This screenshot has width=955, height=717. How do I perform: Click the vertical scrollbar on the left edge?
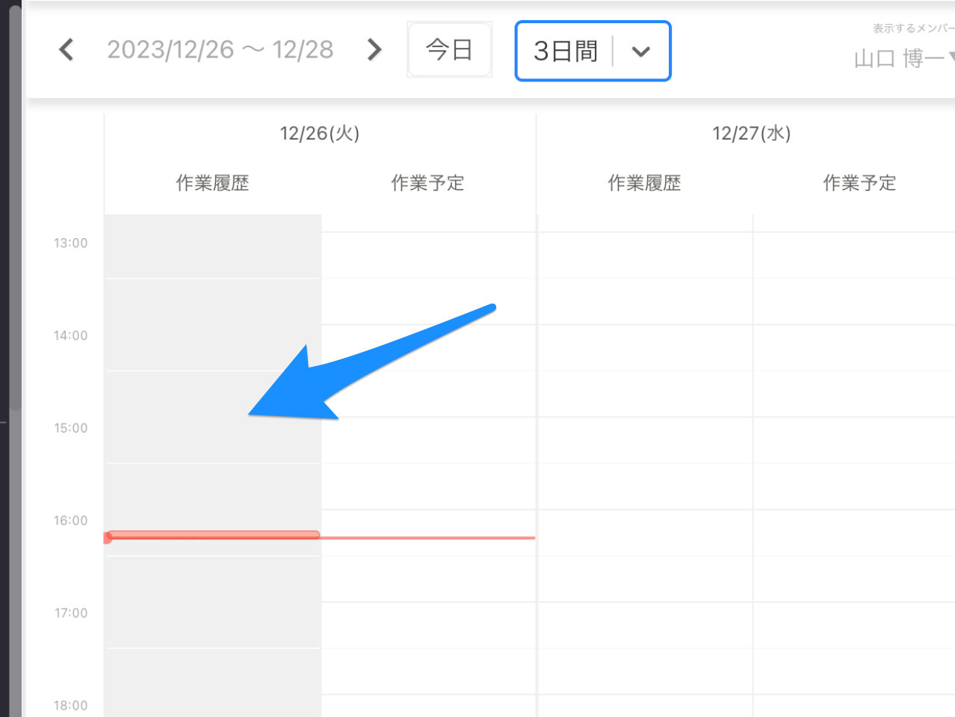[15, 209]
